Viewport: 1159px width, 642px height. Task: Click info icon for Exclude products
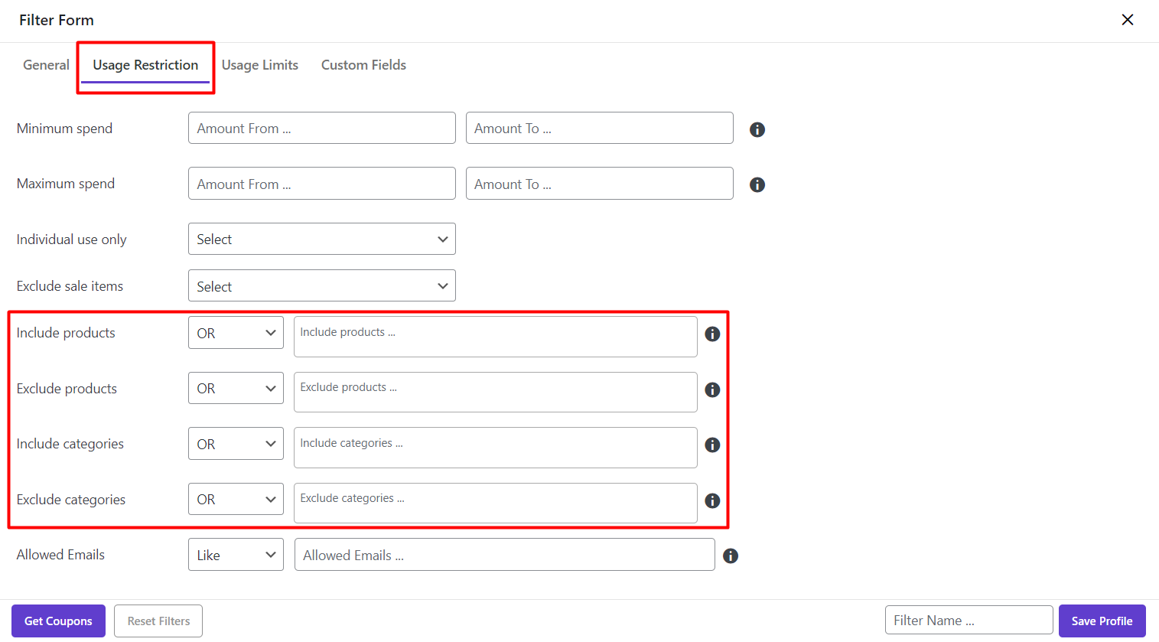pos(711,389)
